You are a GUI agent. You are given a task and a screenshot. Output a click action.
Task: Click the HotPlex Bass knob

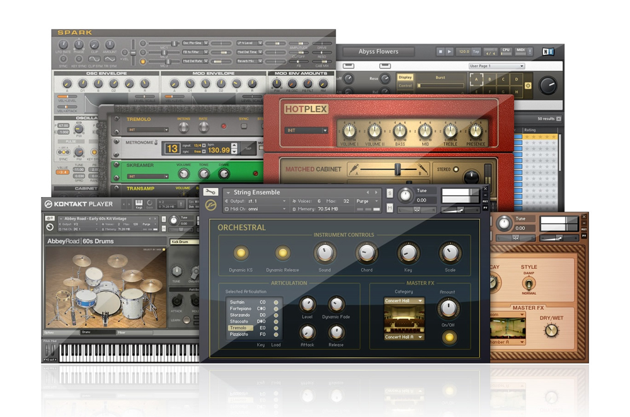click(x=400, y=130)
